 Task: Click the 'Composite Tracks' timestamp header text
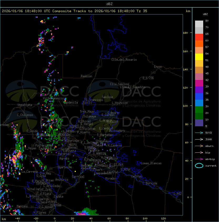[74, 11]
